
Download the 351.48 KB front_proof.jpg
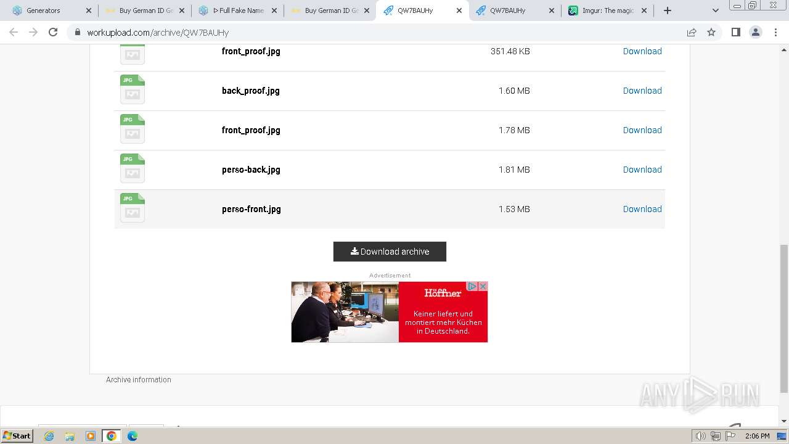coord(642,51)
